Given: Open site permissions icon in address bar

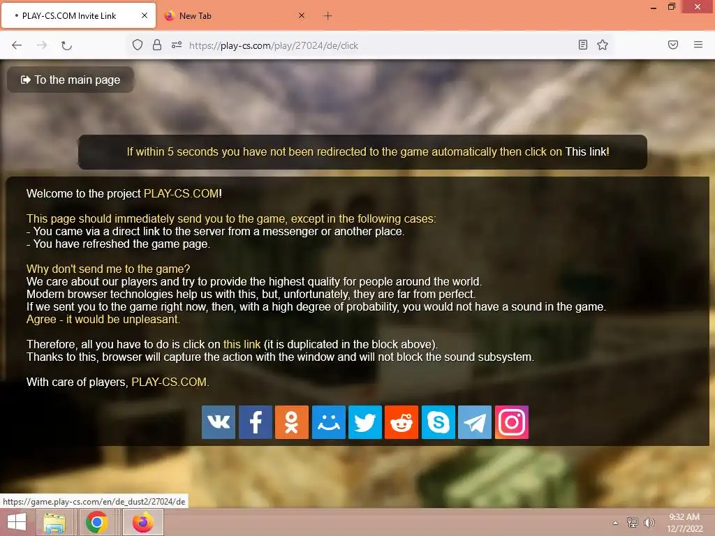Looking at the screenshot, I should (177, 45).
